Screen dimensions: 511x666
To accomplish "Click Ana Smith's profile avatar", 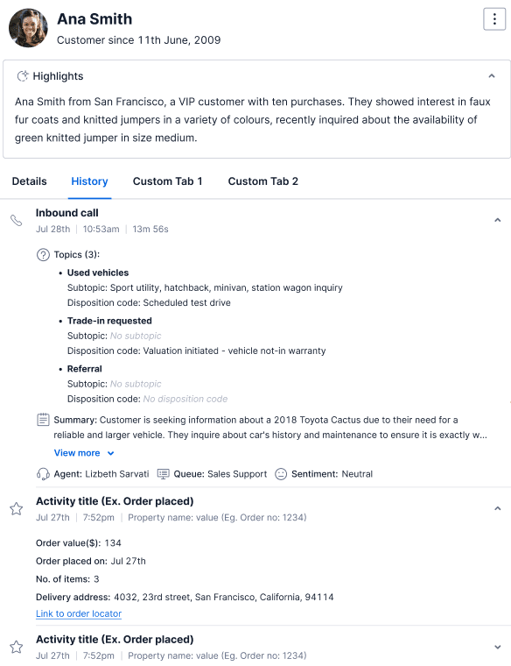I will pos(28,28).
